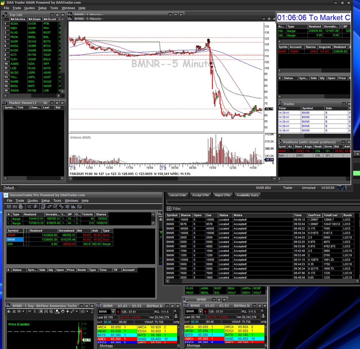Click the Accept Offer button
The height and width of the screenshot is (349, 360).
tap(200, 195)
